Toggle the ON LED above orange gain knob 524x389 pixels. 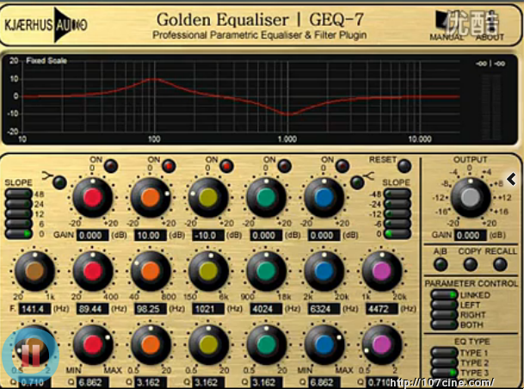click(x=169, y=165)
